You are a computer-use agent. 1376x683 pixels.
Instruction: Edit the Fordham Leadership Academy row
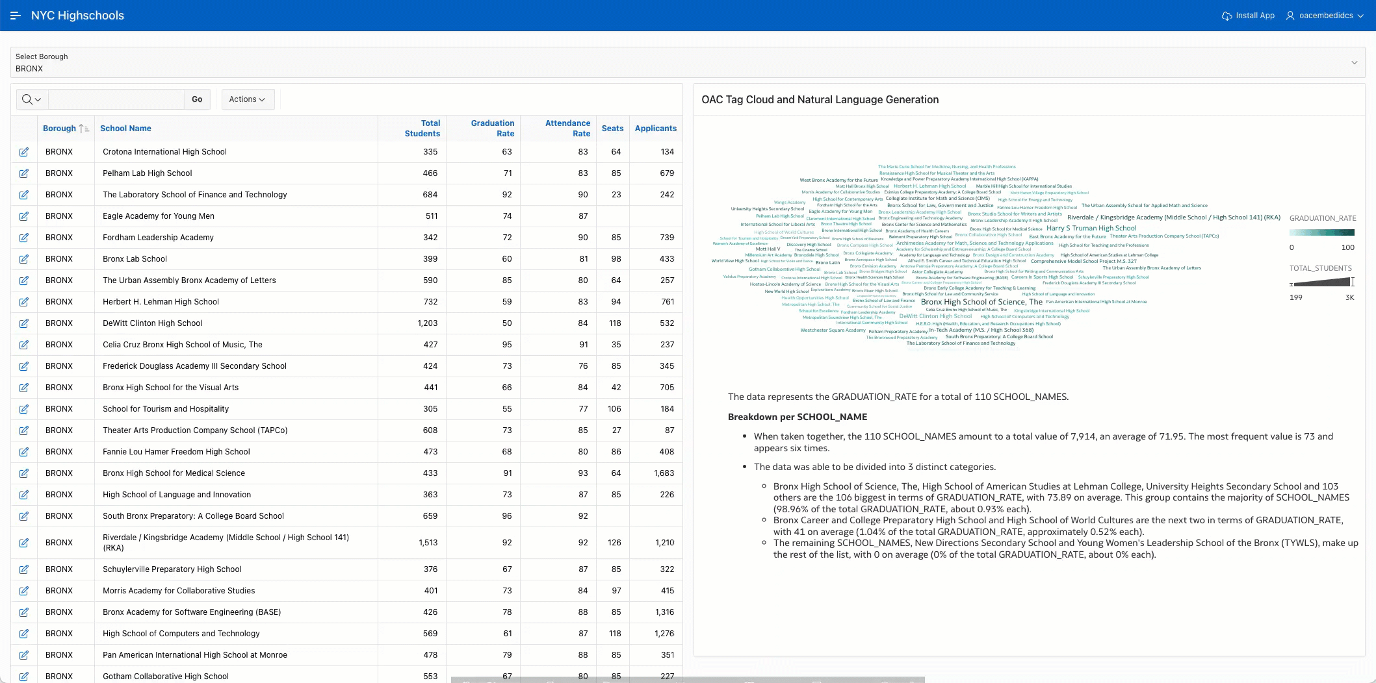[24, 238]
